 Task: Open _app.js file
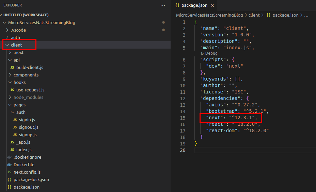point(23,142)
